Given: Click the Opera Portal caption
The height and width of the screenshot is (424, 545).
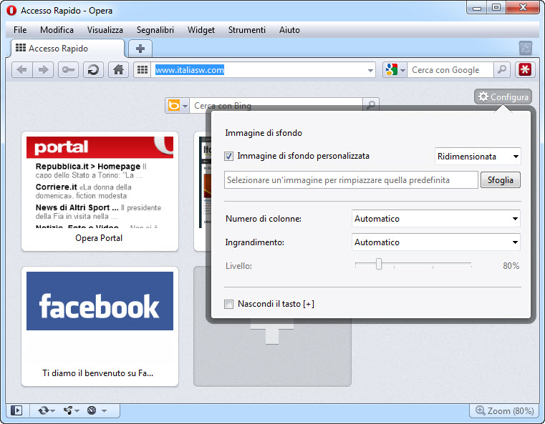Looking at the screenshot, I should click(99, 238).
